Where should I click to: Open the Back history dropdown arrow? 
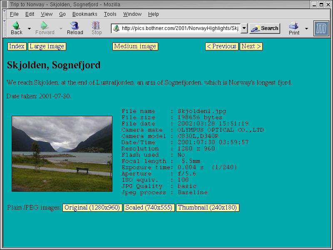coord(29,29)
